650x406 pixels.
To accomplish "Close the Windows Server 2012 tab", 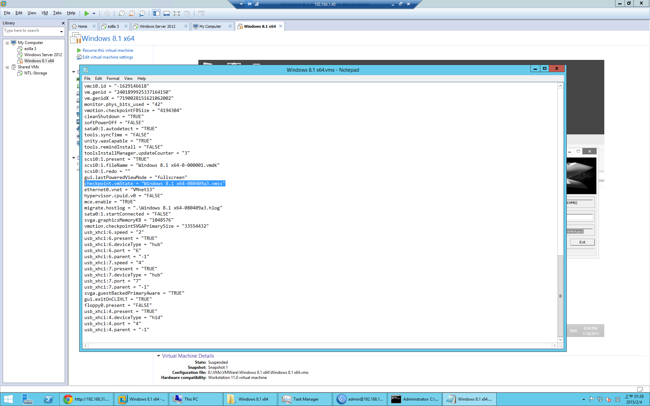I will (x=186, y=26).
